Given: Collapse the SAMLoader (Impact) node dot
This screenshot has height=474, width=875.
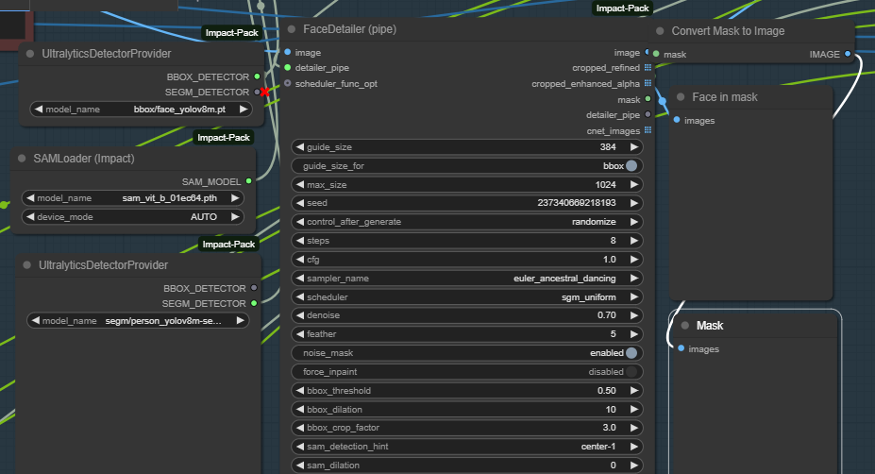Looking at the screenshot, I should click(x=22, y=159).
